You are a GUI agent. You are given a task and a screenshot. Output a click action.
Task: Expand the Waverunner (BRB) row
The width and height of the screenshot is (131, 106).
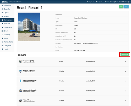point(126,62)
